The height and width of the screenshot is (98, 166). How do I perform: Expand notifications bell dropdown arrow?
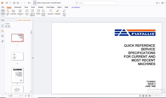point(159,3)
